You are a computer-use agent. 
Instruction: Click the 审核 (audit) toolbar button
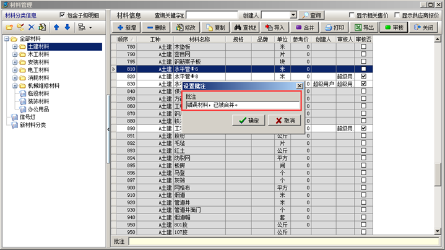point(394,28)
